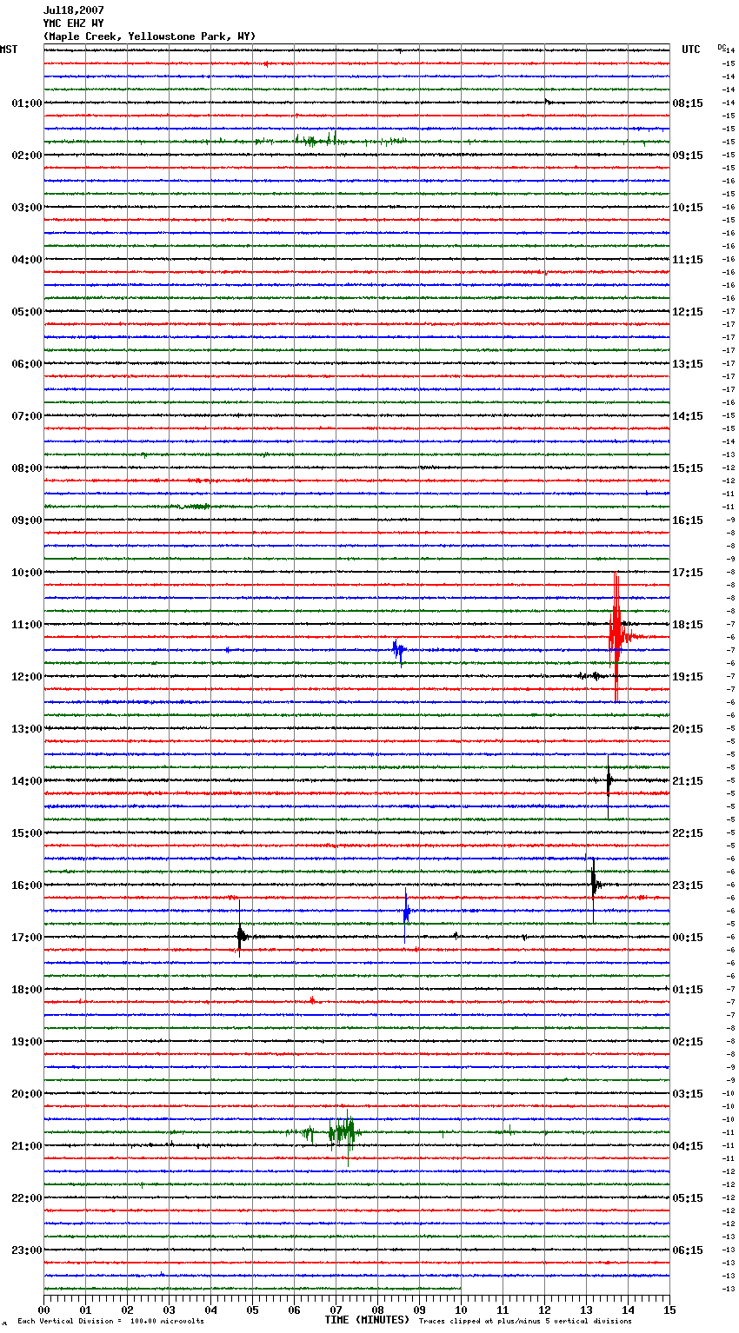Click the 16:15 UTC time label
Viewport: 739px width, 1333px height.
click(x=688, y=521)
